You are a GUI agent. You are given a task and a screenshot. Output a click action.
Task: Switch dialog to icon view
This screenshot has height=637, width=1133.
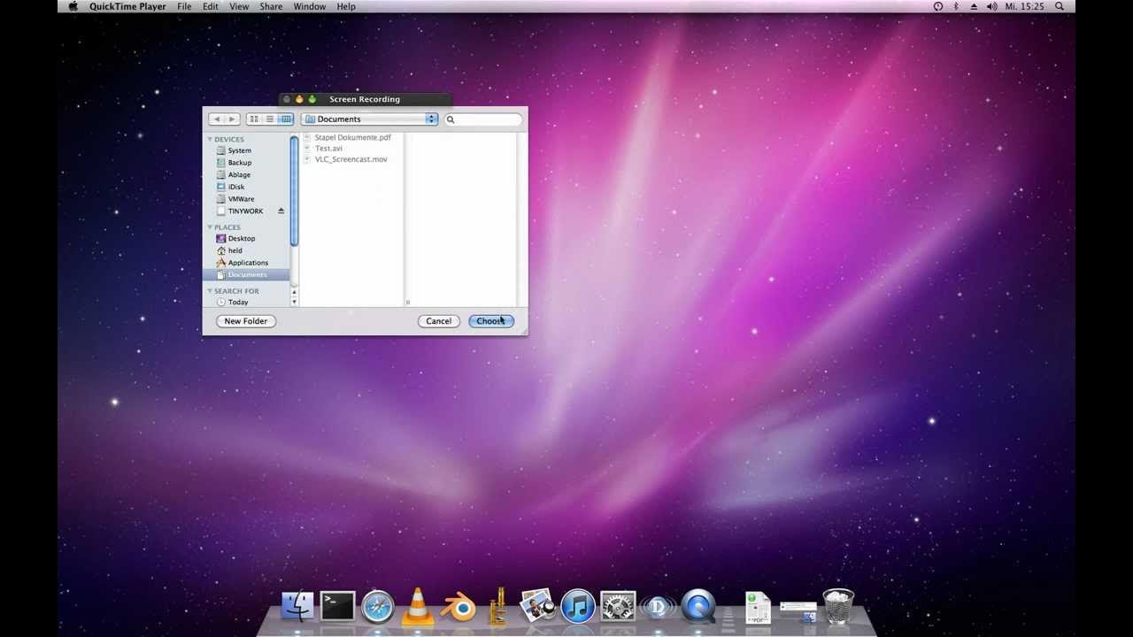254,119
